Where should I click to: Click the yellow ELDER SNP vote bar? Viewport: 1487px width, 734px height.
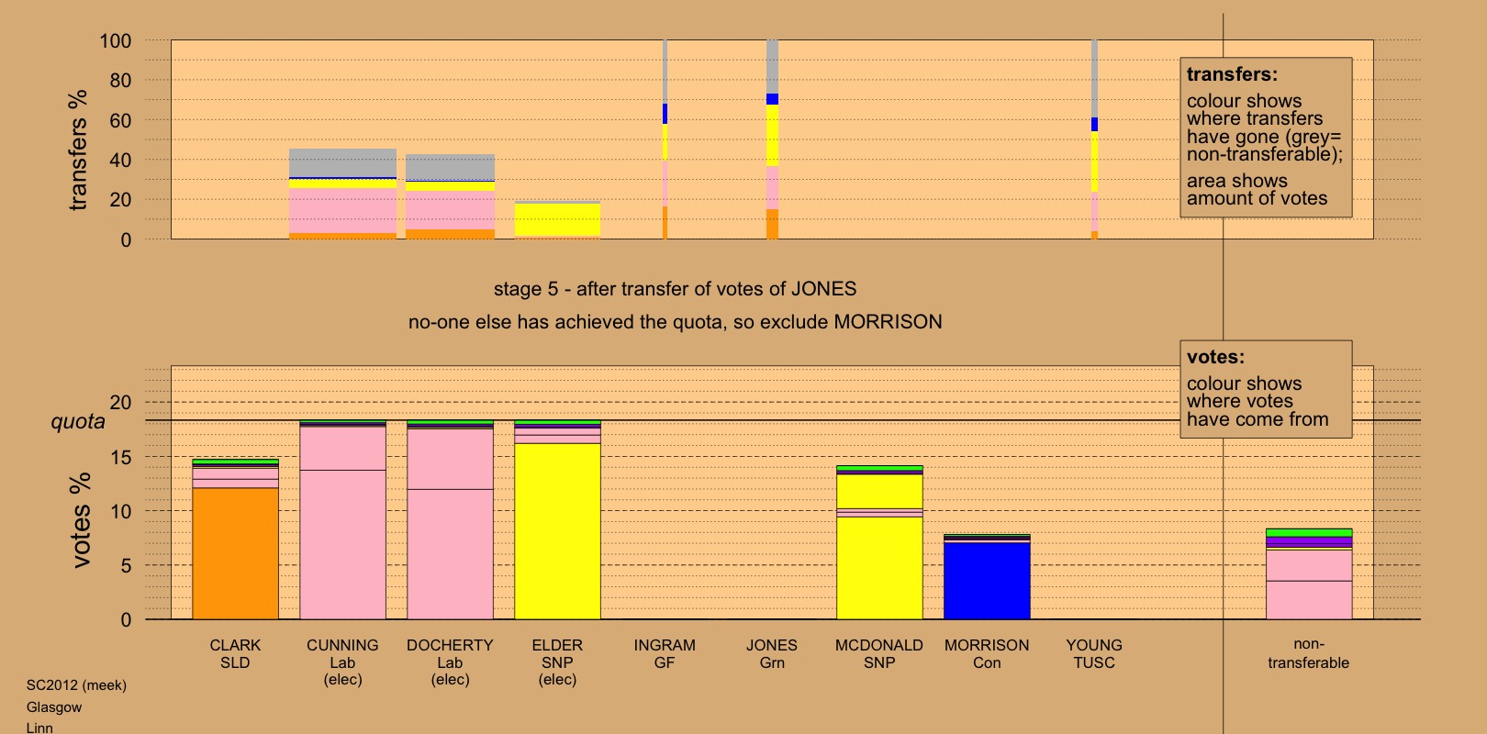557,530
